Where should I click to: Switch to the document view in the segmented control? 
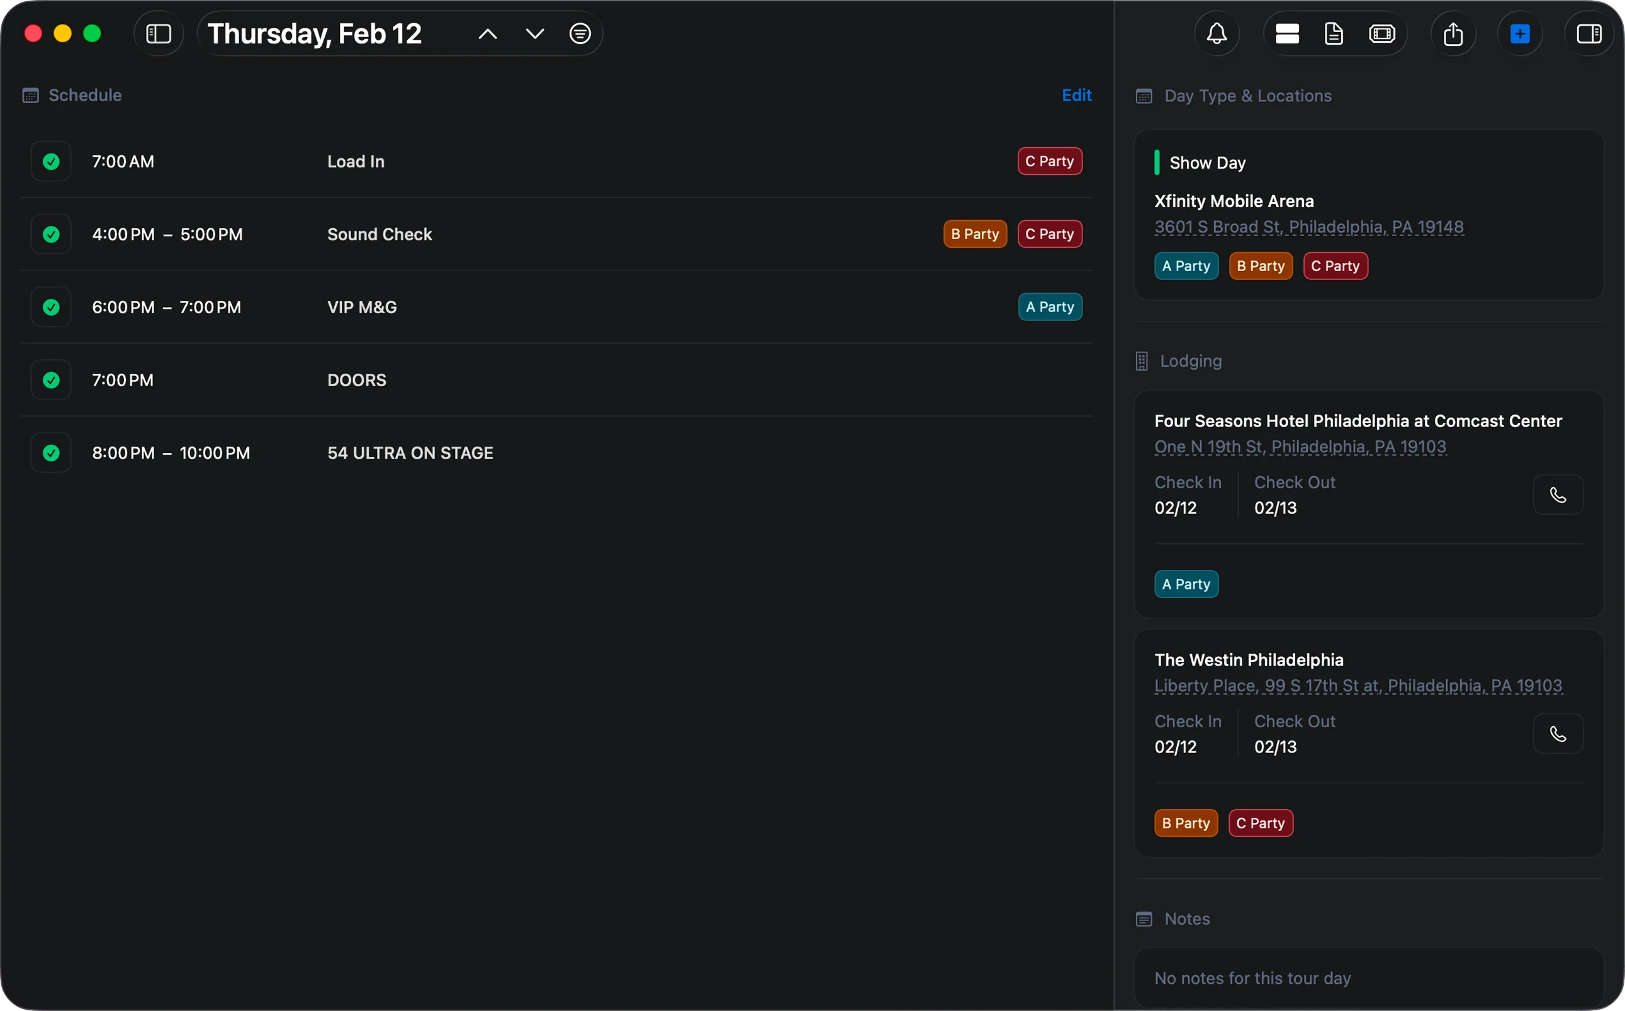click(1334, 33)
